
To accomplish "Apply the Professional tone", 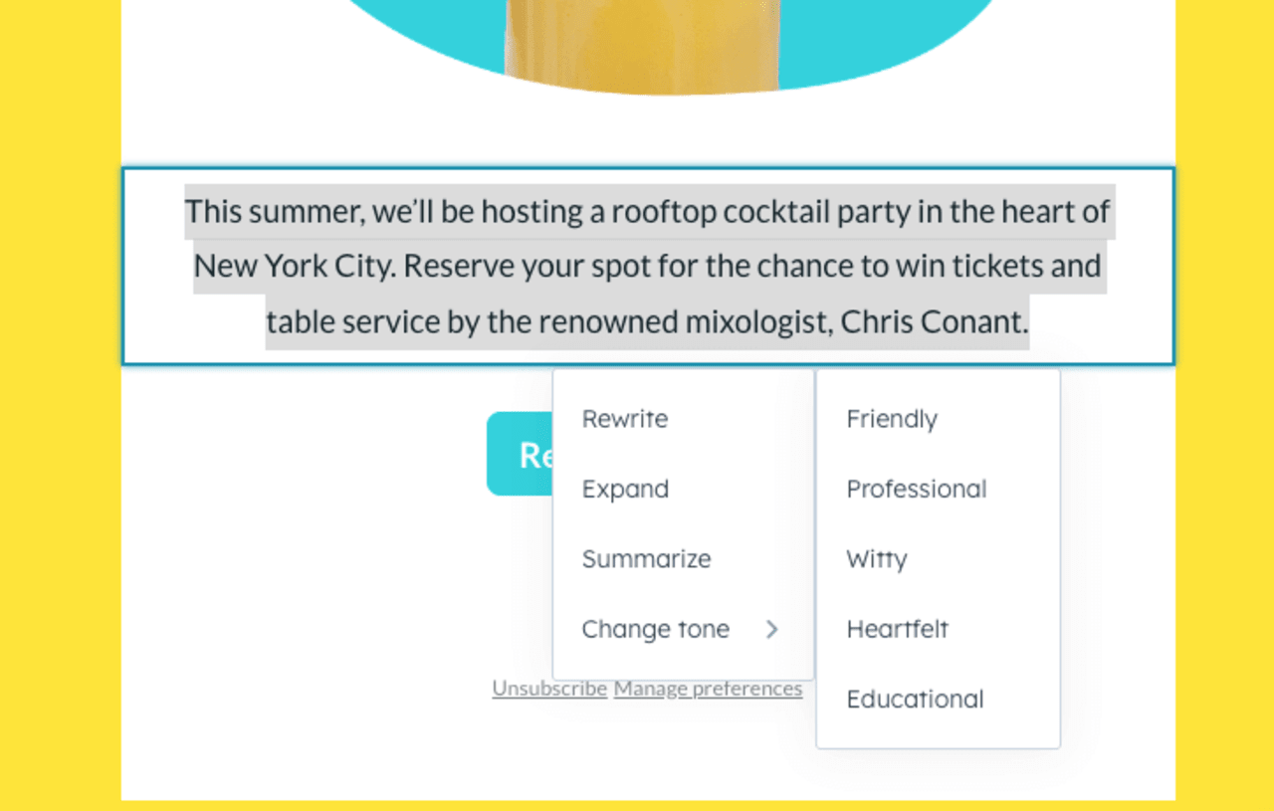I will click(917, 490).
